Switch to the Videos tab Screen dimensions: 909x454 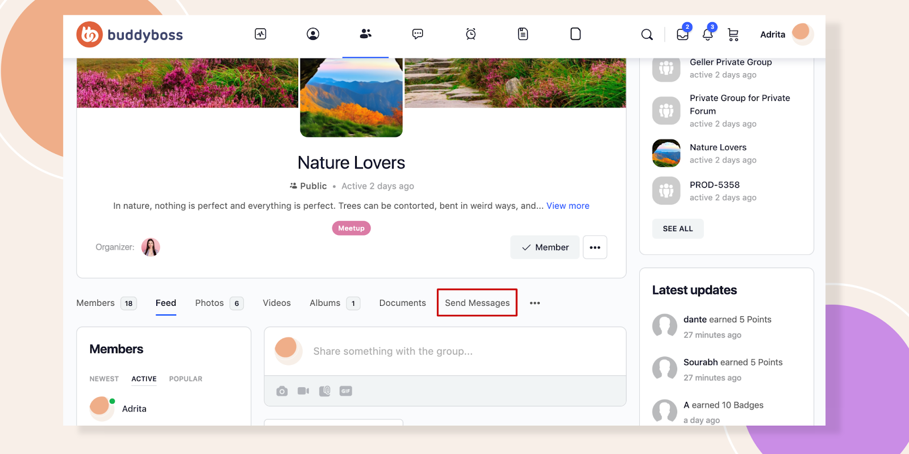277,303
